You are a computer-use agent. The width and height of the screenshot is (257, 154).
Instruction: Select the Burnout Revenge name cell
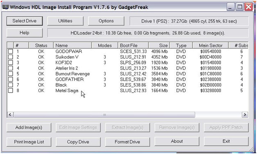72,74
